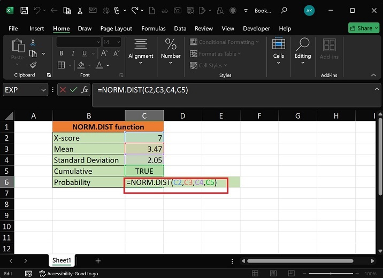The image size is (383, 278).
Task: Click Decrease Font Size icon
Action: coord(117,53)
